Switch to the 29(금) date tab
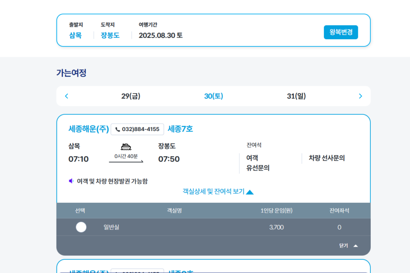This screenshot has width=410, height=273. click(131, 96)
